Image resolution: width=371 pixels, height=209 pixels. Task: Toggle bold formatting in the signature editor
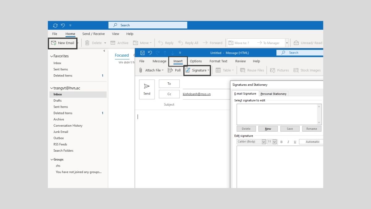[x=281, y=142]
